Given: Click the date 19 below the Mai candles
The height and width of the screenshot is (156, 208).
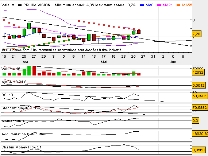Looking at the screenshot, I should pyautogui.click(x=113, y=57).
